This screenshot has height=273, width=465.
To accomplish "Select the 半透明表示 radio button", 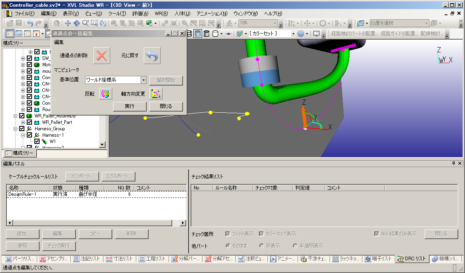I will click(x=295, y=246).
